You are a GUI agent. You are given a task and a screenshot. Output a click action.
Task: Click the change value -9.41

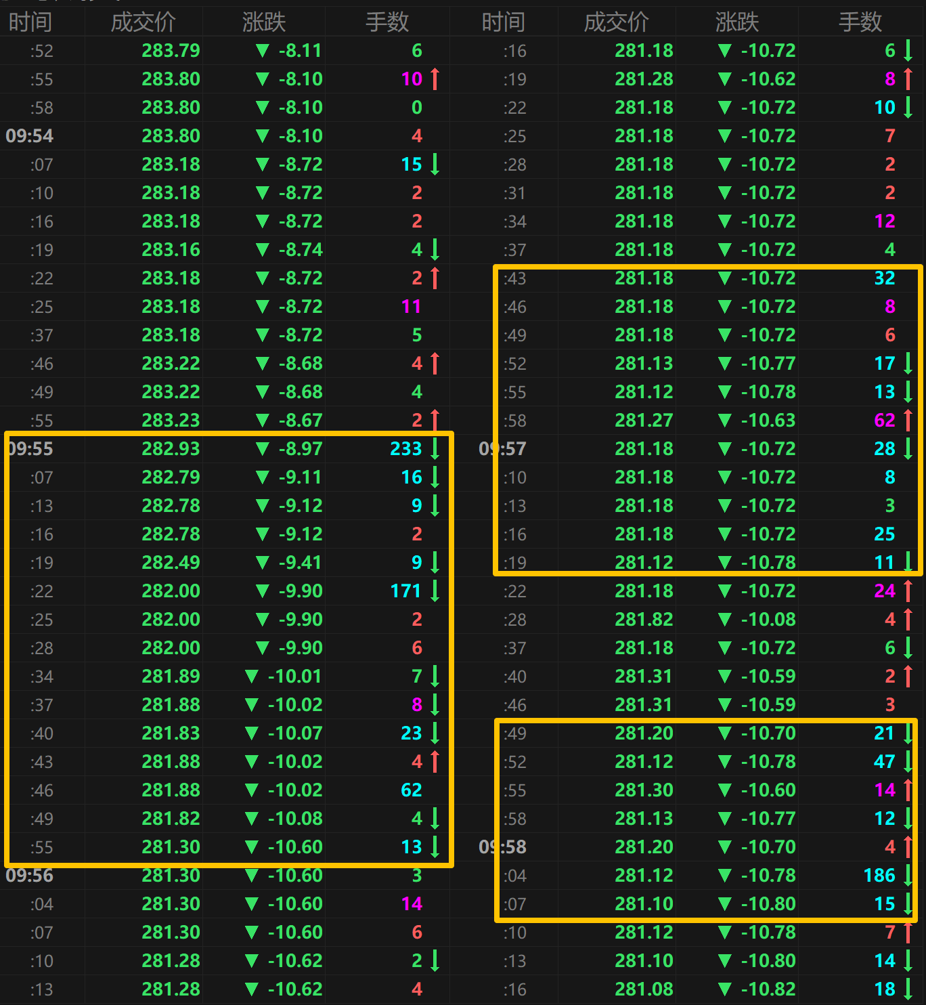tap(301, 562)
